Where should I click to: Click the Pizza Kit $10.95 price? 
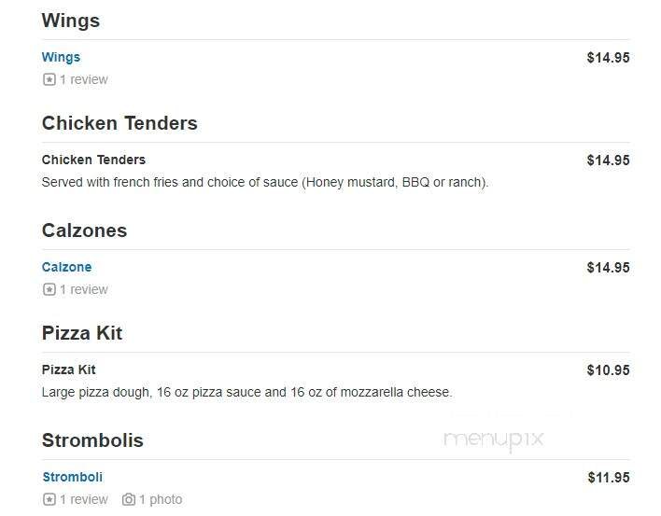coord(608,370)
